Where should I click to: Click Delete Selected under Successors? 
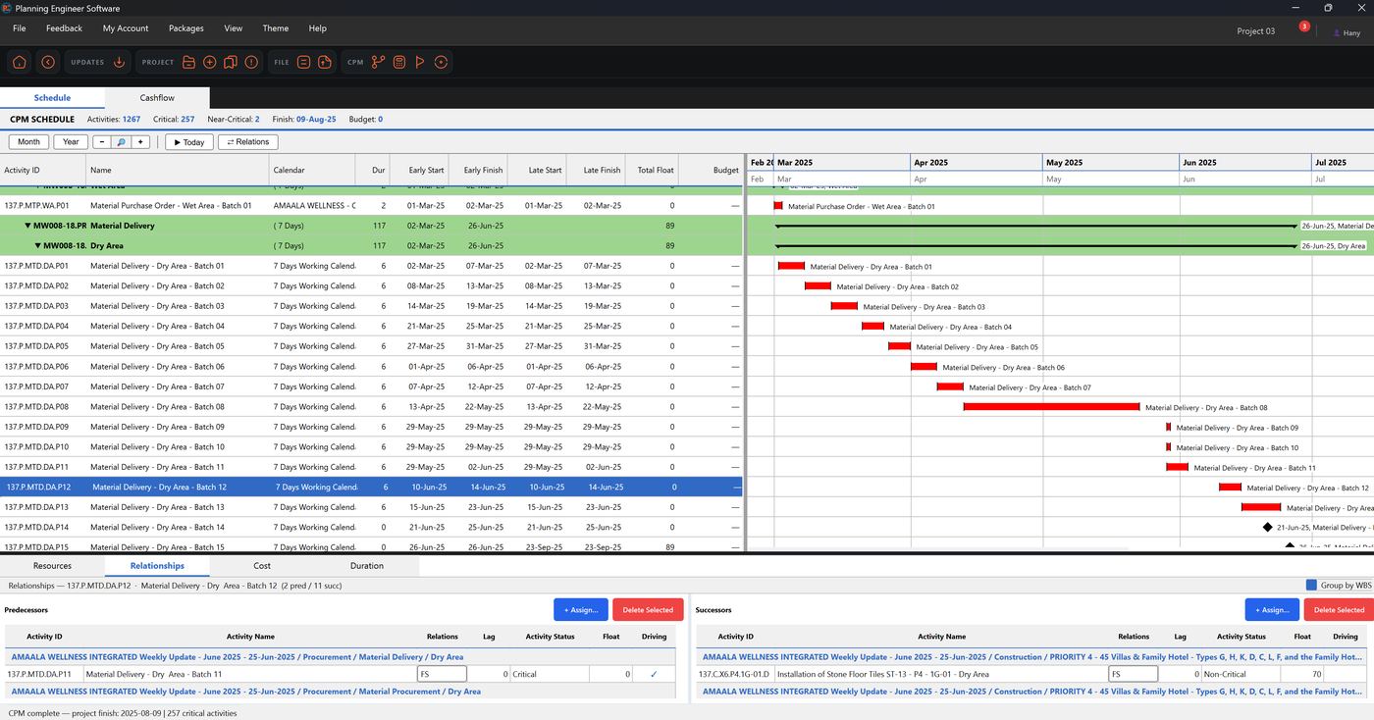tap(1339, 609)
